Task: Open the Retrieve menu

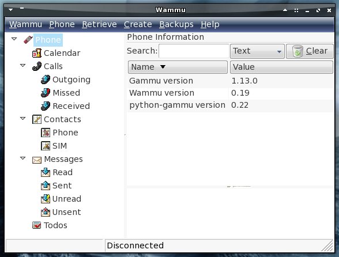Action: 99,24
